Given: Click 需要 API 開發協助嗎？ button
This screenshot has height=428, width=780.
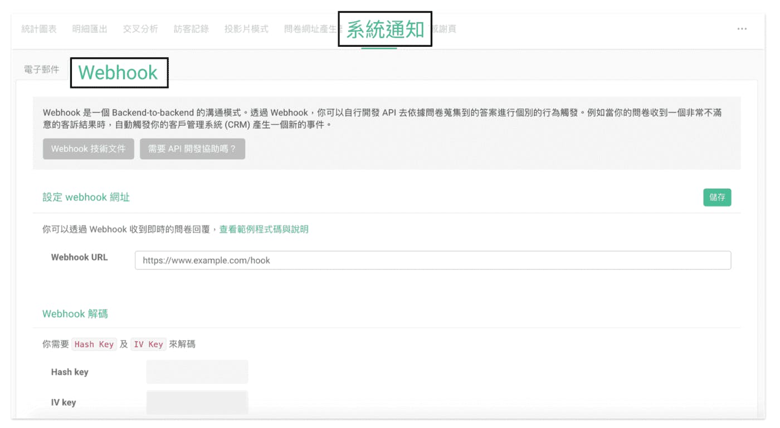Looking at the screenshot, I should [x=192, y=149].
